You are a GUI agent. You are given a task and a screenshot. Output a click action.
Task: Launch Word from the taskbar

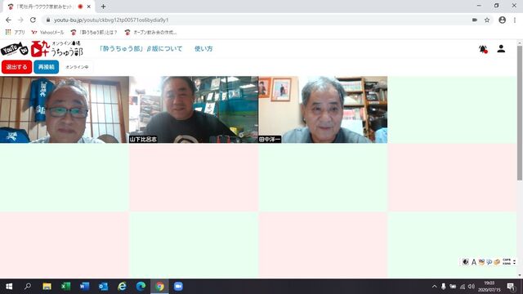click(x=85, y=287)
